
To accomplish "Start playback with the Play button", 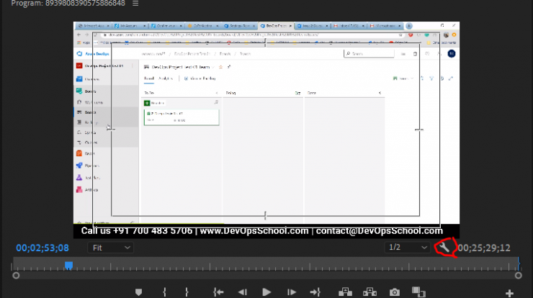I will click(266, 292).
